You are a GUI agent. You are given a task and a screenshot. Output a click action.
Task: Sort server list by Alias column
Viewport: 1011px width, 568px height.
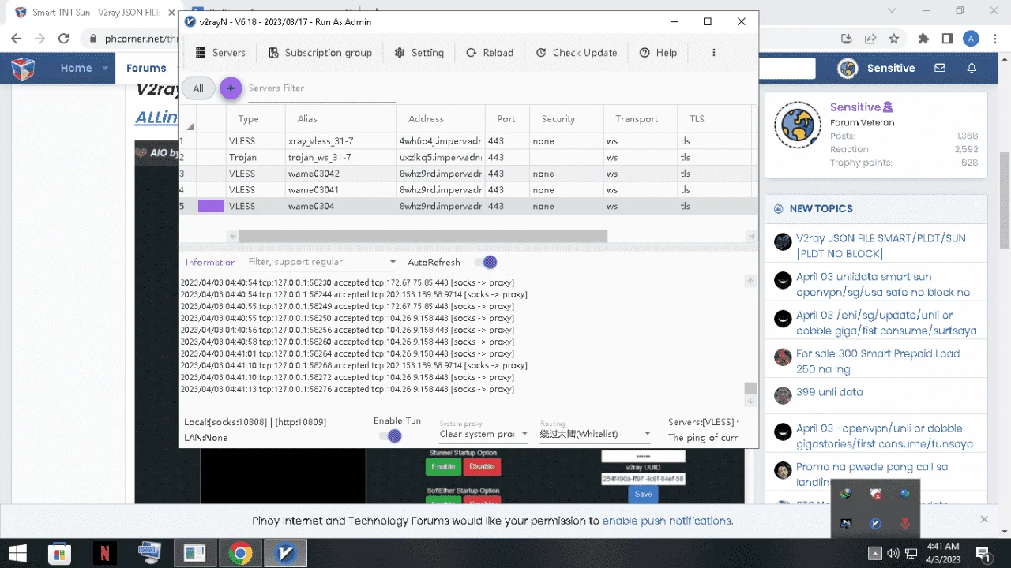pyautogui.click(x=307, y=119)
